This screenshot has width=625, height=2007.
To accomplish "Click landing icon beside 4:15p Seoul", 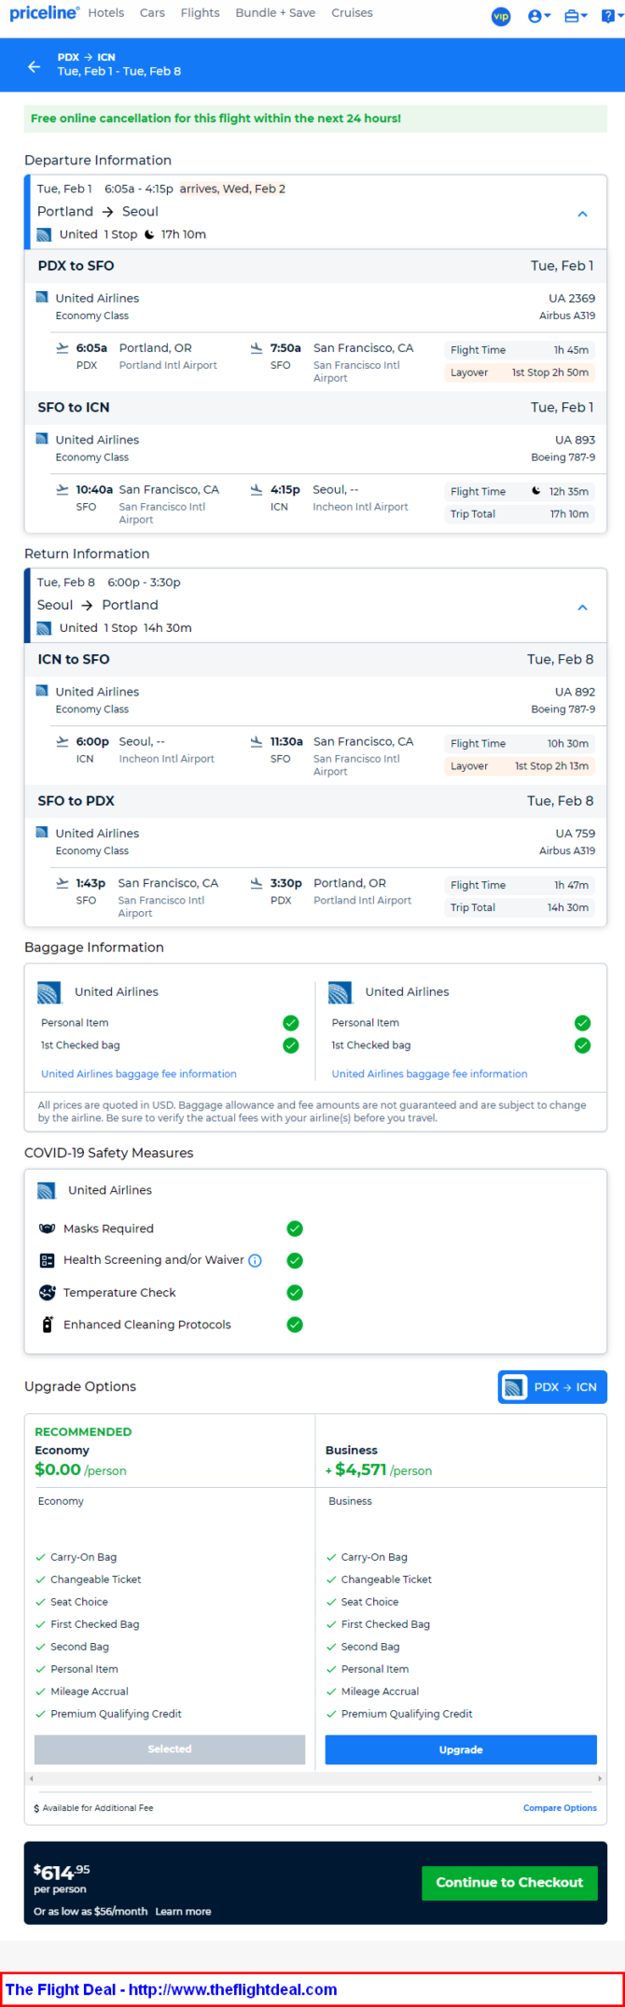I will (257, 489).
